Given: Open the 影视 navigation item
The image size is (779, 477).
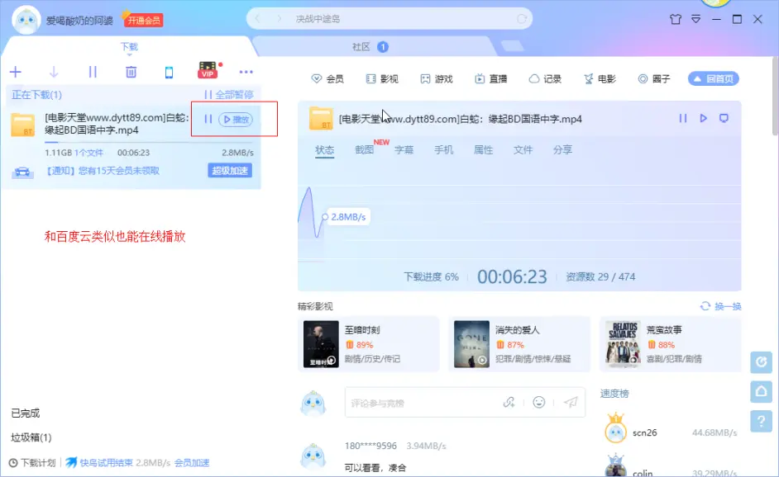Looking at the screenshot, I should pos(381,79).
